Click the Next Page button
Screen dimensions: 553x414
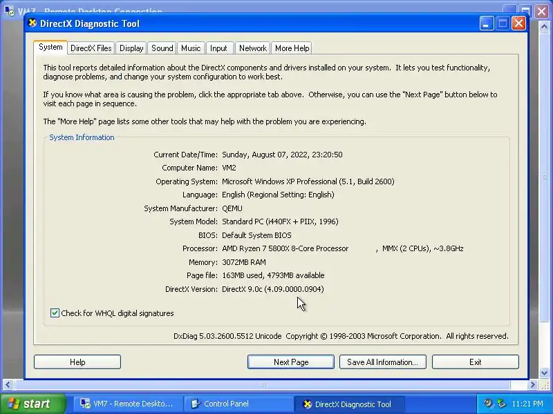tap(291, 362)
